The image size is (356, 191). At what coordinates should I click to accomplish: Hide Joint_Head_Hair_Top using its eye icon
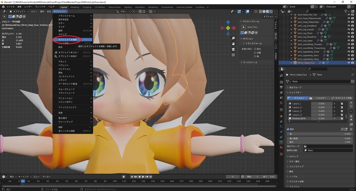point(349,15)
